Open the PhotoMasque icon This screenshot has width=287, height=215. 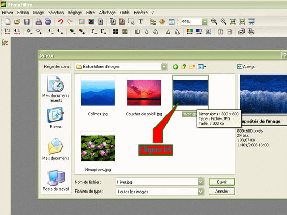click(x=208, y=32)
